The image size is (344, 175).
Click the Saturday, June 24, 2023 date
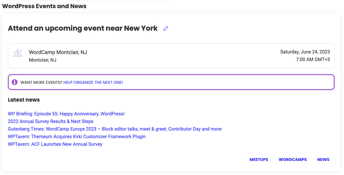tap(305, 52)
